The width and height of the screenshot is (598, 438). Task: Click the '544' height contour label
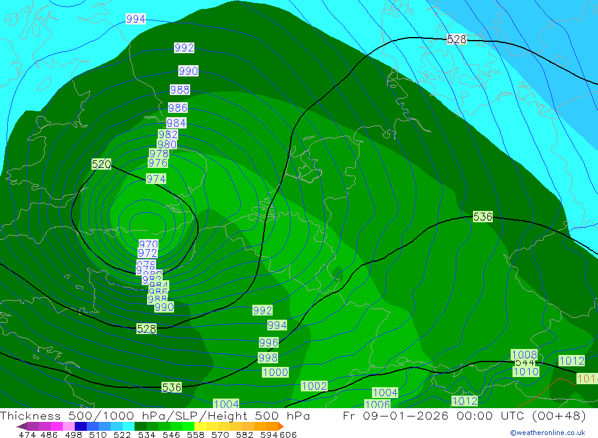click(x=525, y=363)
